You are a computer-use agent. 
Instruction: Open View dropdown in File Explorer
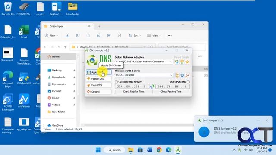154,35
